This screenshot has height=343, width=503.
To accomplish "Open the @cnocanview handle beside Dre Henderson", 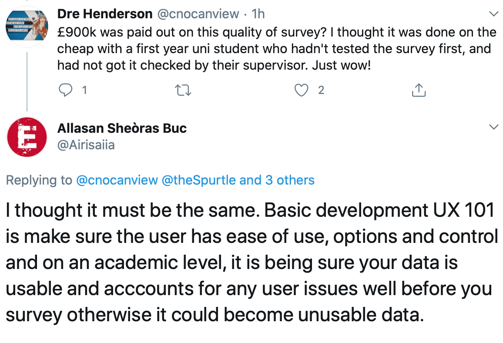I will tap(198, 14).
